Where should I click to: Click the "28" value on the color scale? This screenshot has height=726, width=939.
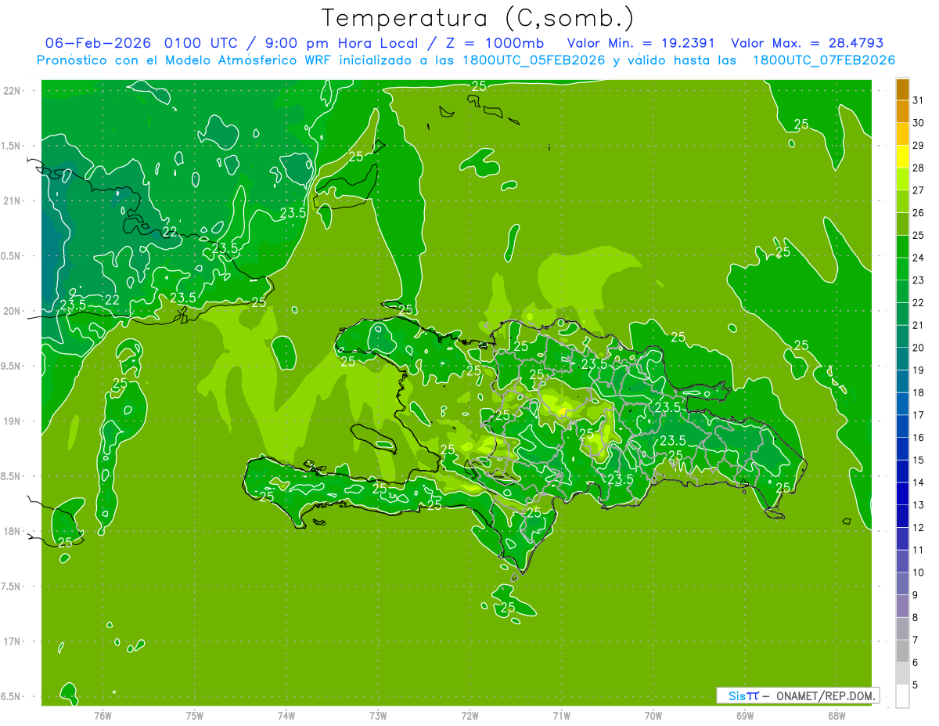tap(919, 168)
